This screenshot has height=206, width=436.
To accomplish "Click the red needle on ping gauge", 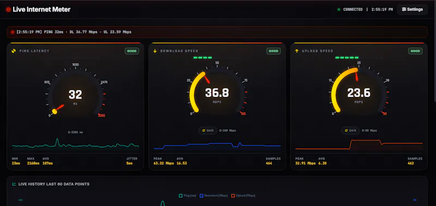I will (x=60, y=107).
